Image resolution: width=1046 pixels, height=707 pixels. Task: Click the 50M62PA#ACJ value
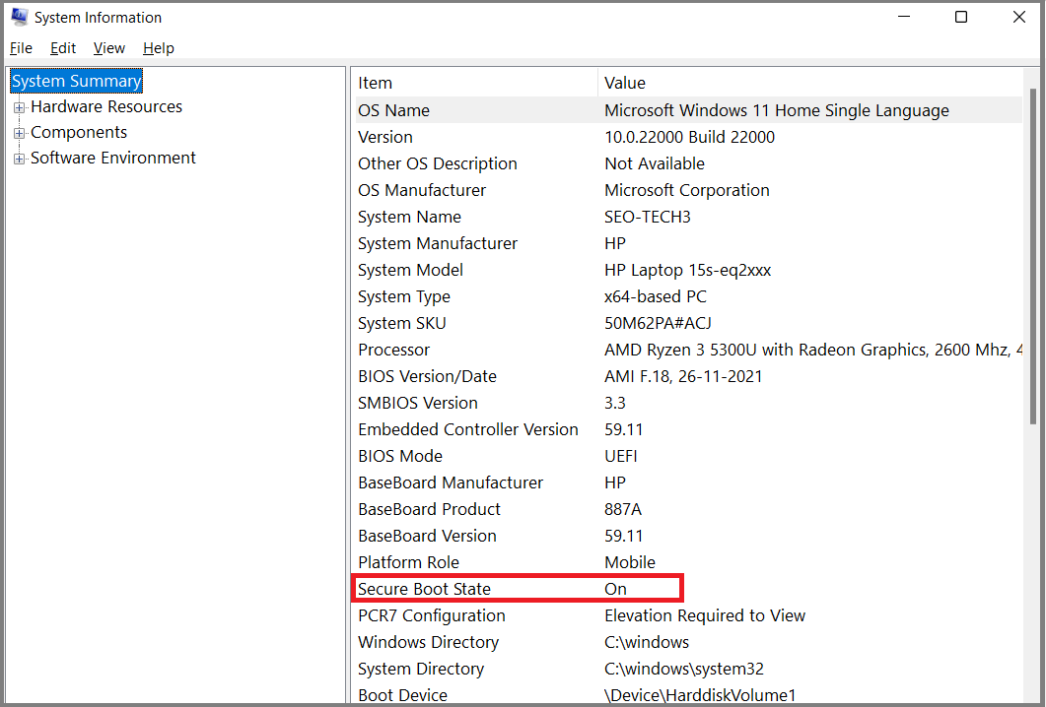coord(658,323)
